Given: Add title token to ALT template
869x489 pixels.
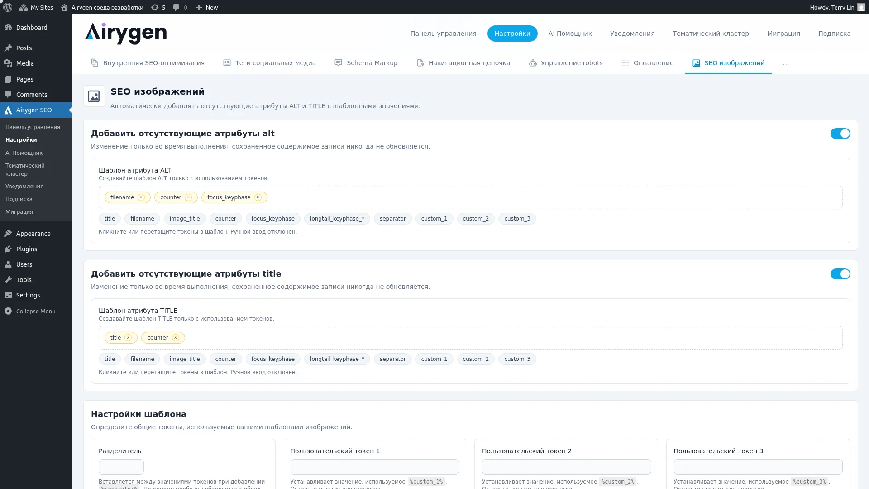Looking at the screenshot, I should pyautogui.click(x=110, y=219).
